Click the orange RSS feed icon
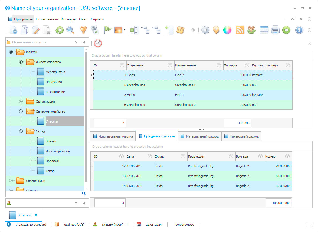This screenshot has width=318, height=232. [x=240, y=30]
